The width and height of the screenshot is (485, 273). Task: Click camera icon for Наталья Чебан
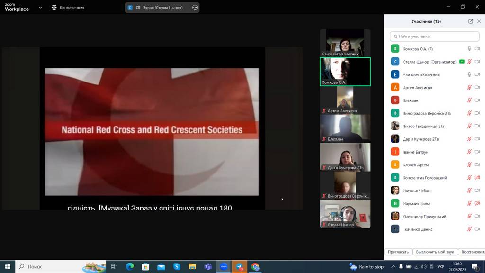point(477,191)
